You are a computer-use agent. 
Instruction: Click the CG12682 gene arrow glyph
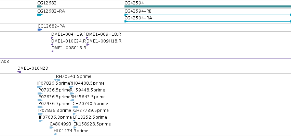(x=40, y=6)
